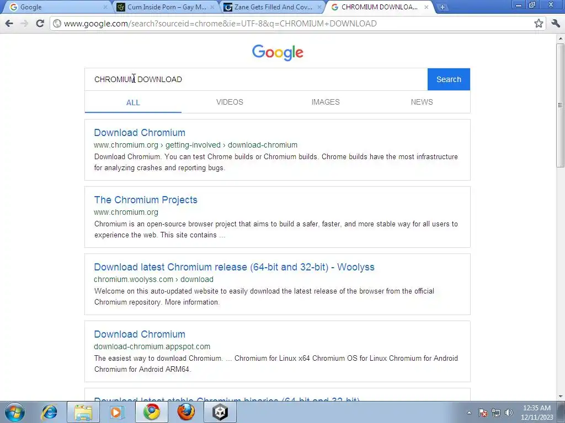Click the vertical scrollbar thumb
565x423 pixels.
pyautogui.click(x=560, y=105)
